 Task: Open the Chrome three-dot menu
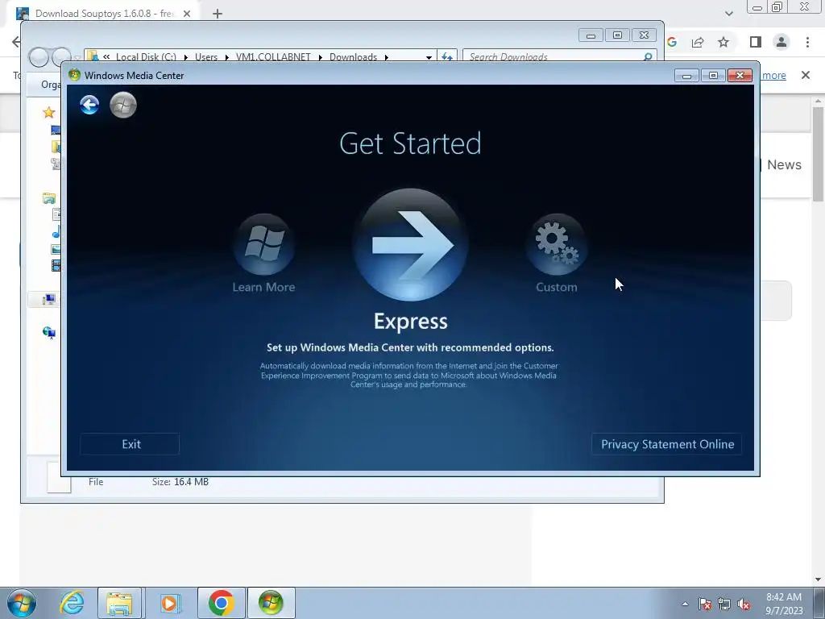pyautogui.click(x=807, y=42)
